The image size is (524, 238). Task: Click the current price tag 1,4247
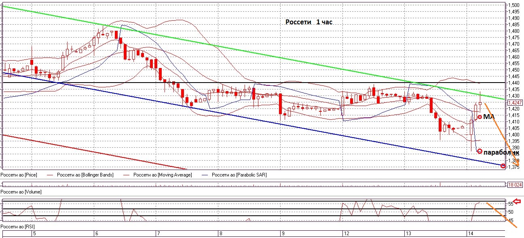tap(515, 103)
